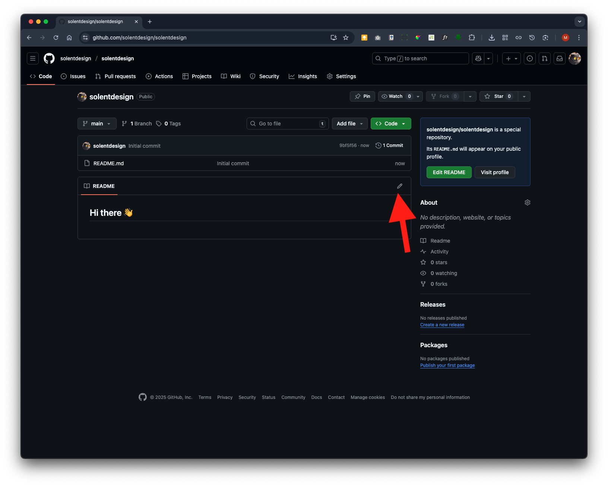Open the Add file dropdown
The height and width of the screenshot is (486, 608).
(349, 124)
